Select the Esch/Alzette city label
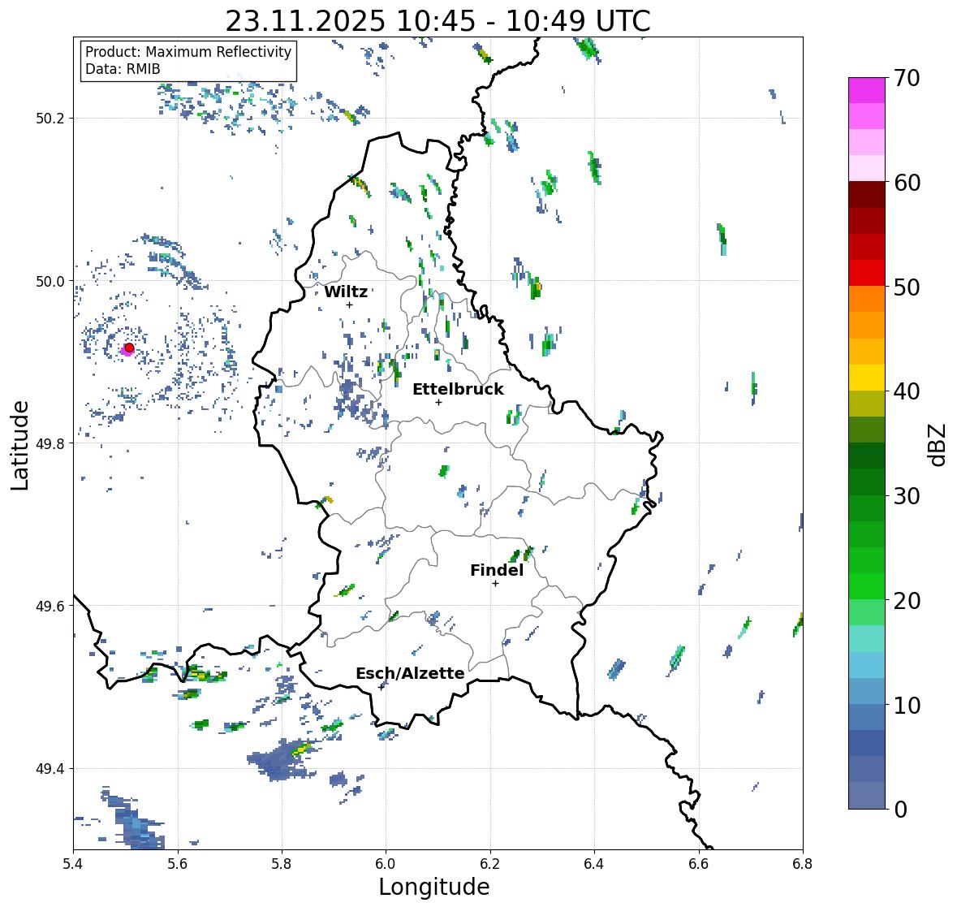The width and height of the screenshot is (957, 907). [x=410, y=673]
